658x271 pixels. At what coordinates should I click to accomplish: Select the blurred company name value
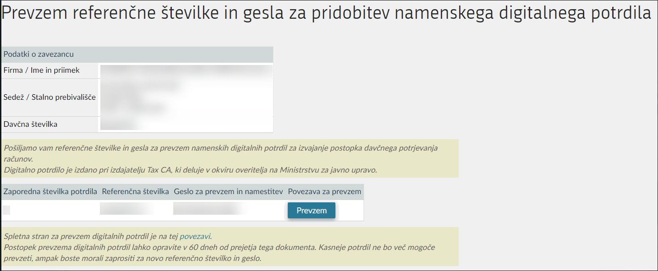tap(186, 70)
